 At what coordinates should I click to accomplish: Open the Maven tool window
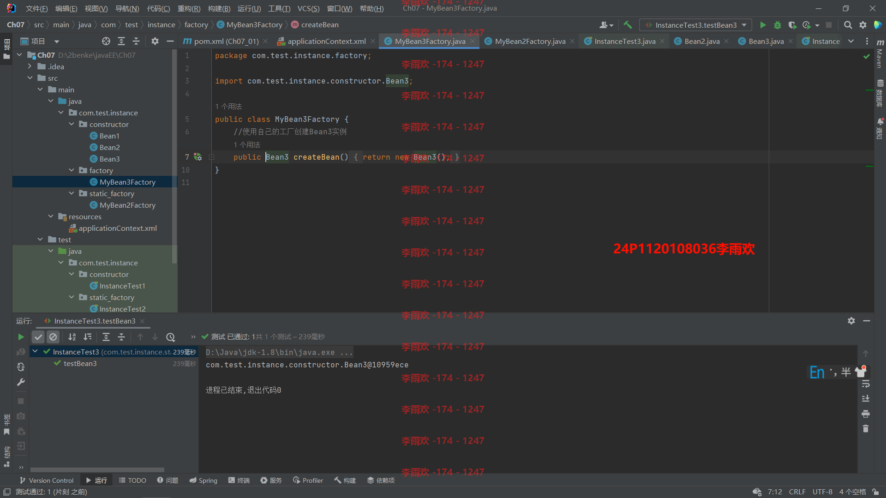tap(880, 54)
